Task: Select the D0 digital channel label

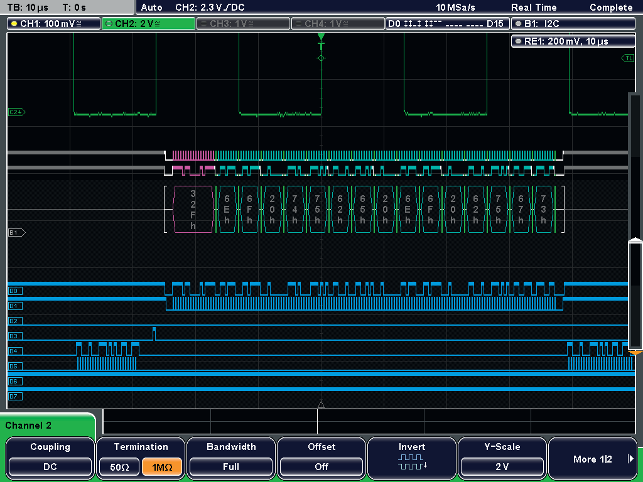Action: point(15,291)
